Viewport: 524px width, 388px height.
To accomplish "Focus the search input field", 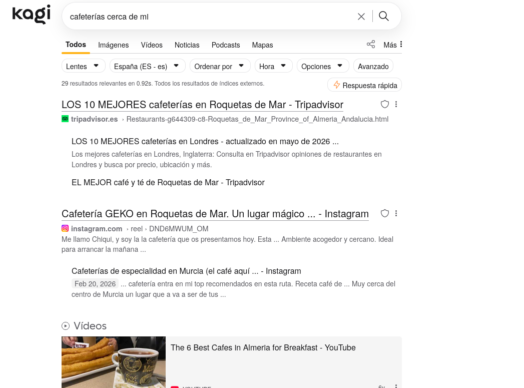I will tap(211, 17).
